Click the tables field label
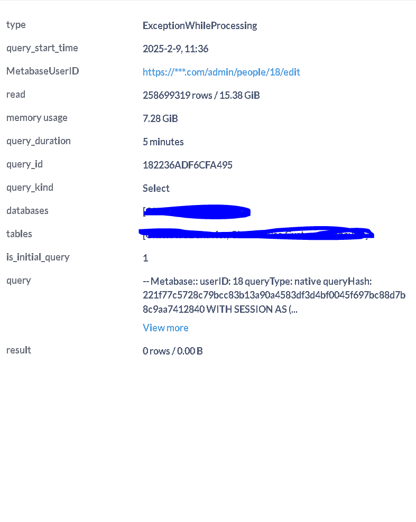 [x=20, y=234]
